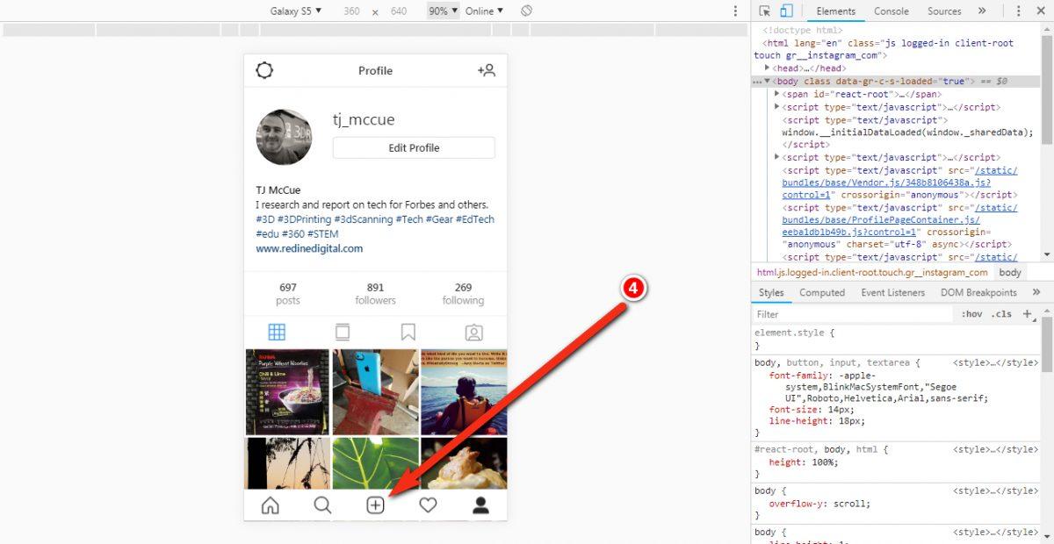The height and width of the screenshot is (544, 1054).
Task: Click the Filter field in the Styles panel
Action: [x=808, y=314]
